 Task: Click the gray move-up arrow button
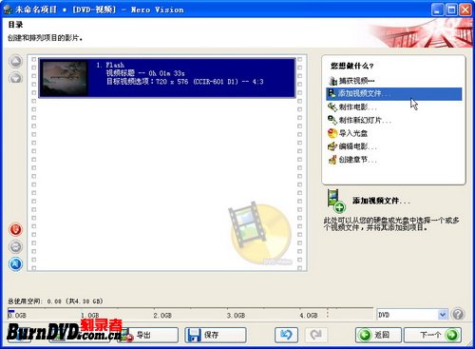pyautogui.click(x=15, y=61)
